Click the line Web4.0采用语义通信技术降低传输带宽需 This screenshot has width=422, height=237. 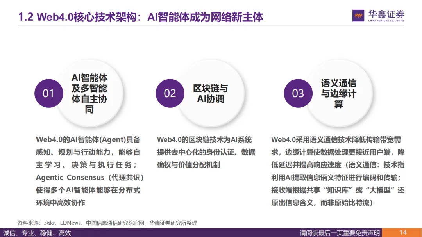coord(336,140)
